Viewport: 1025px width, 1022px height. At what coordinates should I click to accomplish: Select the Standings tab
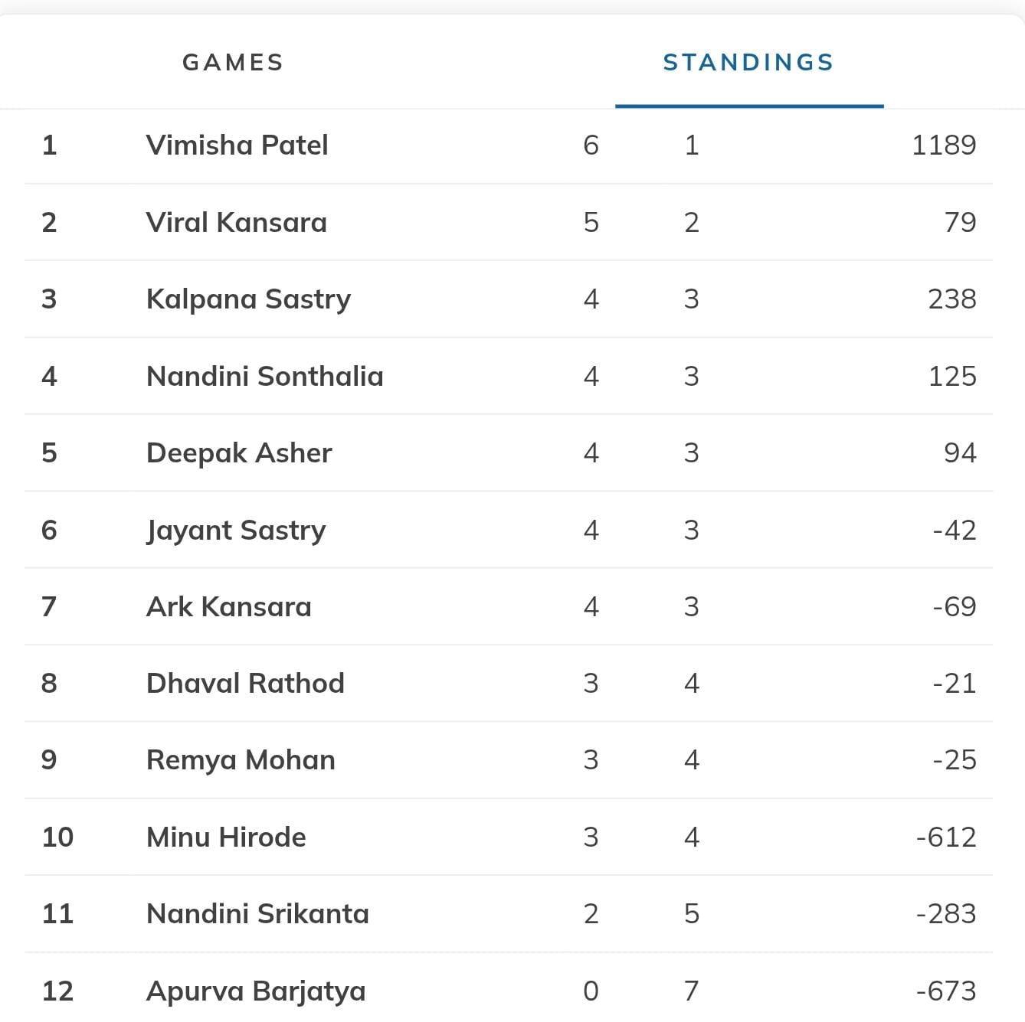(748, 62)
